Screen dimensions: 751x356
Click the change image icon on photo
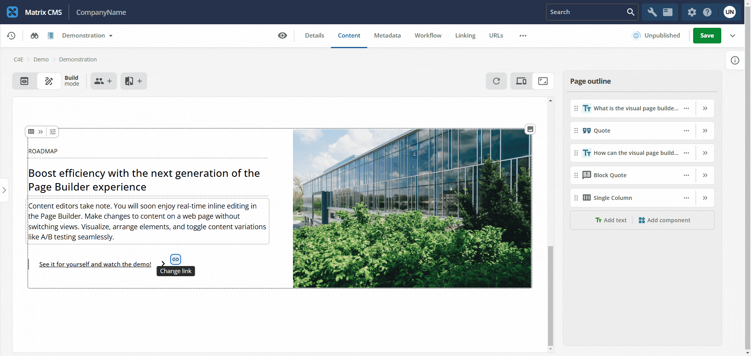(530, 129)
